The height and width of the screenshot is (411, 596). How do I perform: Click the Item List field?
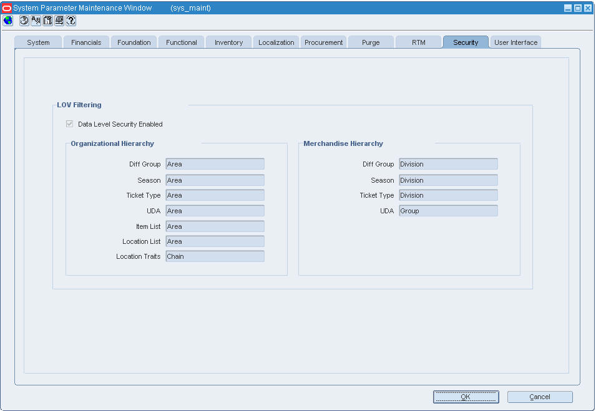click(215, 226)
